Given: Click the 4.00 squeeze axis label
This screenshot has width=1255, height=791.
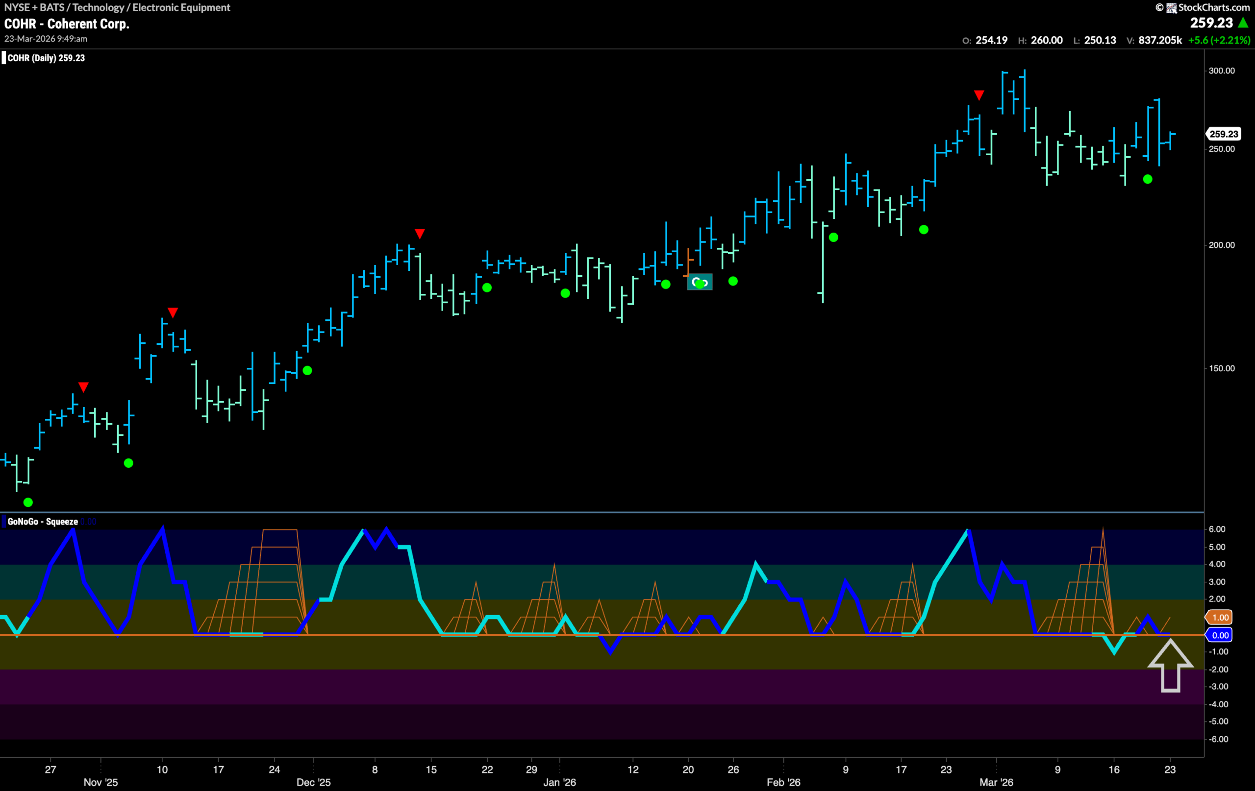Looking at the screenshot, I should pyautogui.click(x=1217, y=565).
